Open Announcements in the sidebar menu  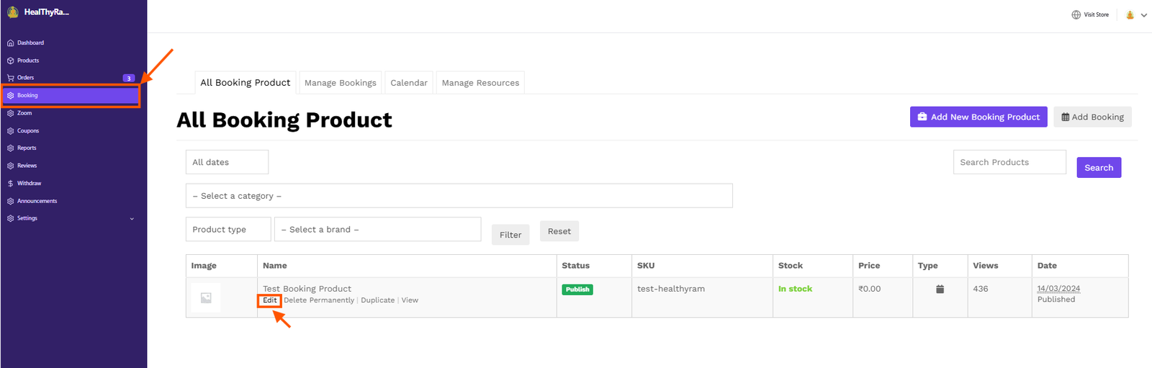click(37, 201)
